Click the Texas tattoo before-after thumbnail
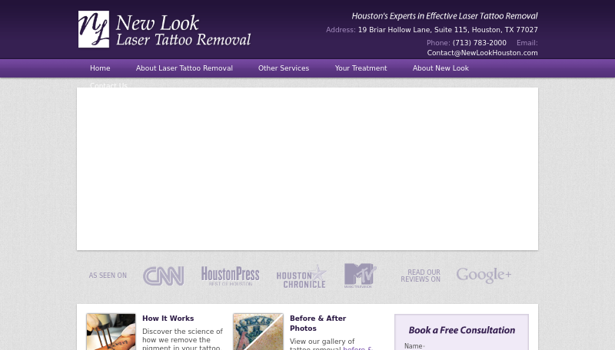The height and width of the screenshot is (350, 615). [x=258, y=332]
